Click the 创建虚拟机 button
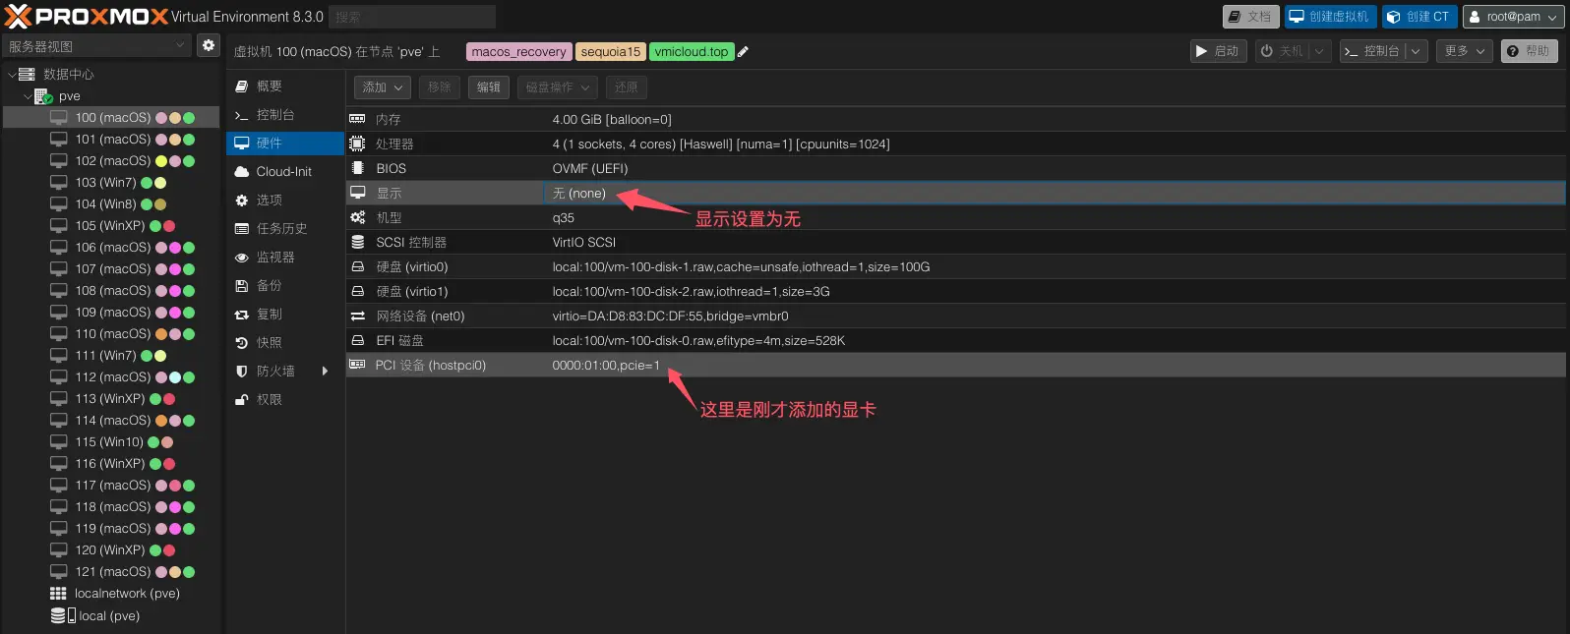The image size is (1570, 634). (1330, 17)
